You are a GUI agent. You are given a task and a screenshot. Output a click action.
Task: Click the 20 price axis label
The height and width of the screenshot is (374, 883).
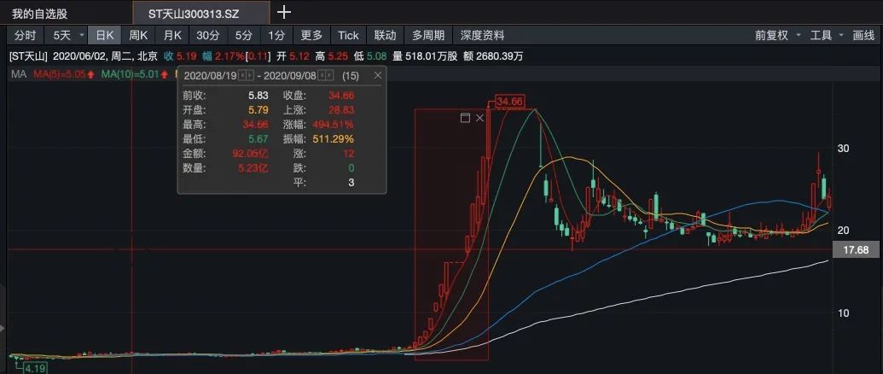(843, 231)
